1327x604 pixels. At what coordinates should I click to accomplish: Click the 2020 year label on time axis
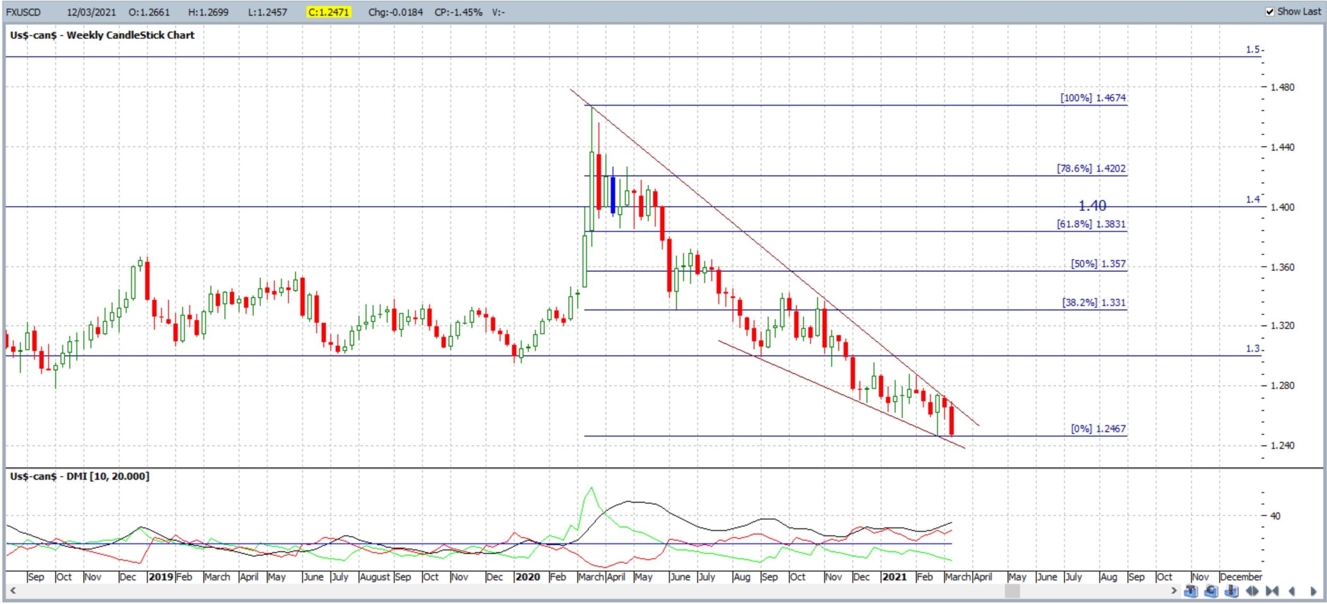pos(527,577)
